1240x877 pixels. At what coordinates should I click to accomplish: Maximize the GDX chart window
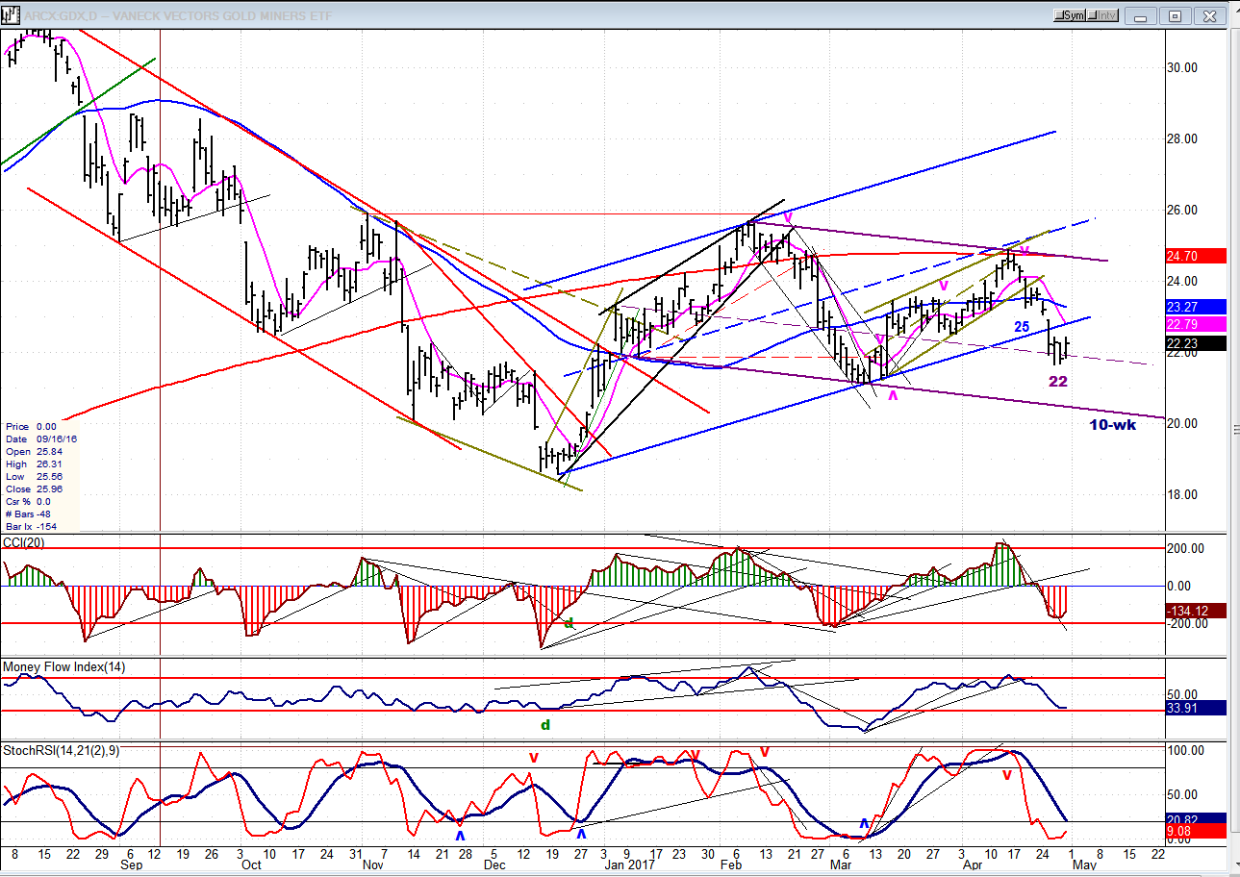coord(1175,15)
